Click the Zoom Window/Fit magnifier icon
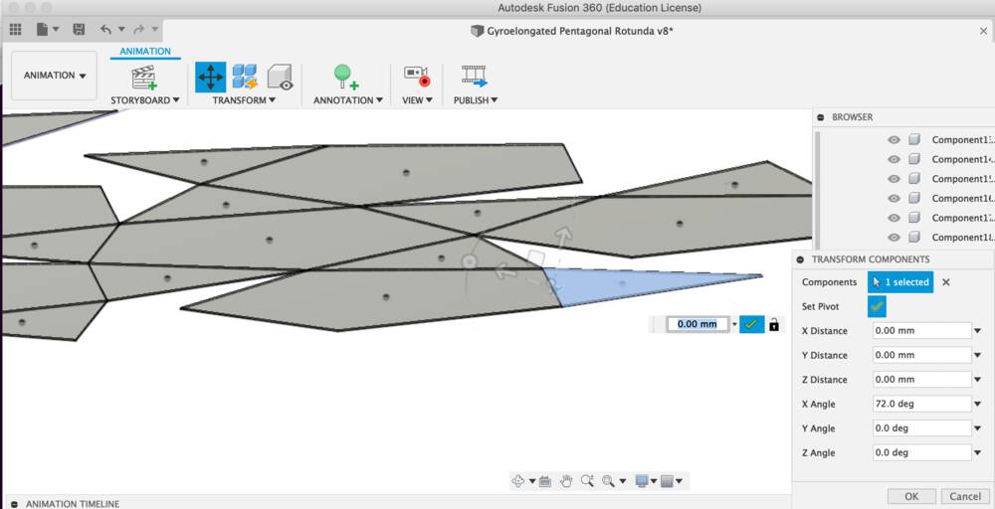Image resolution: width=995 pixels, height=509 pixels. pyautogui.click(x=608, y=481)
